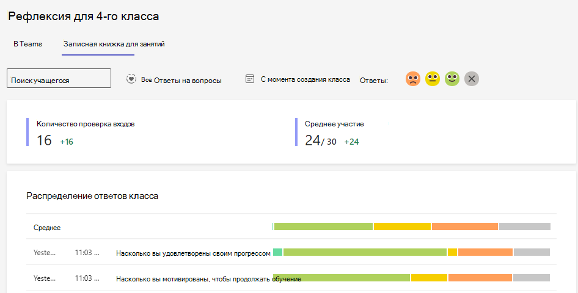Click the check-in count value 16
The image size is (578, 293).
click(x=44, y=140)
